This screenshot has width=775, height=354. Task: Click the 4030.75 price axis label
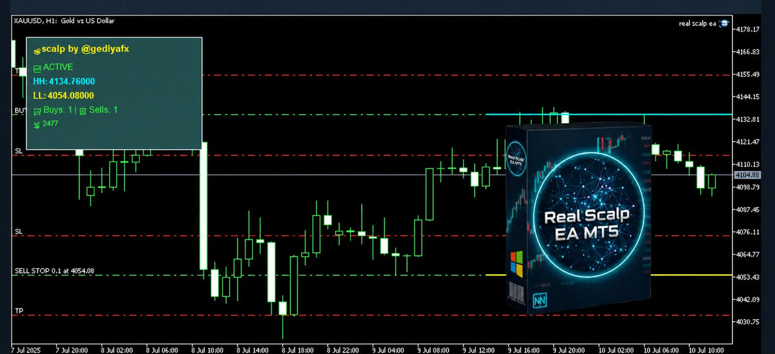click(747, 321)
